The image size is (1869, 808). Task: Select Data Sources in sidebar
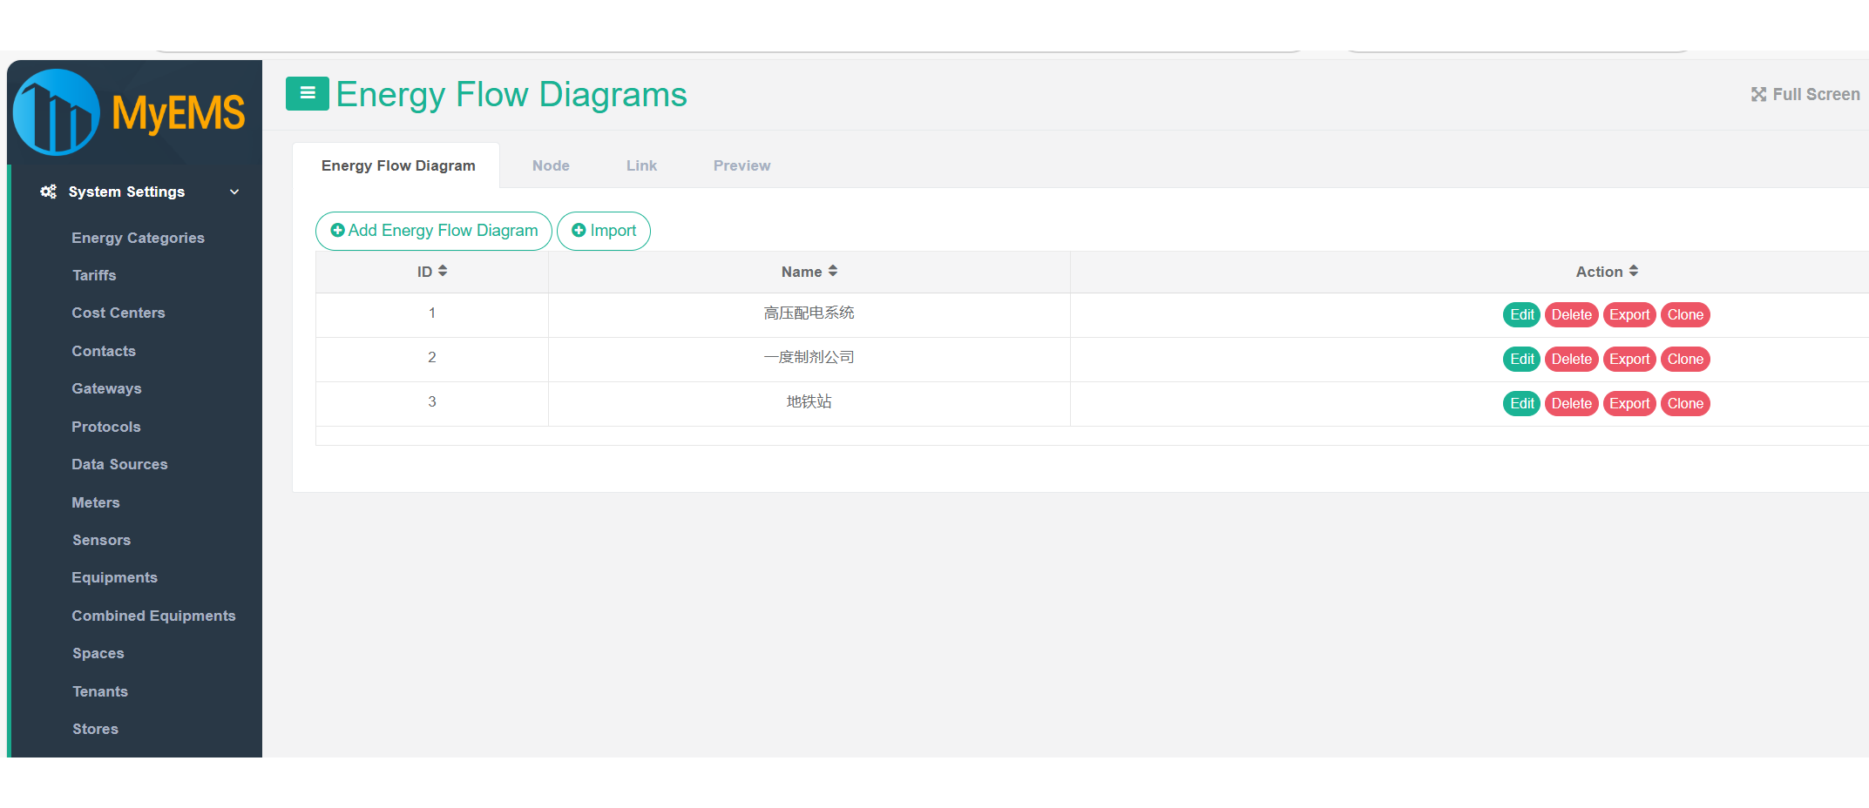pos(119,464)
